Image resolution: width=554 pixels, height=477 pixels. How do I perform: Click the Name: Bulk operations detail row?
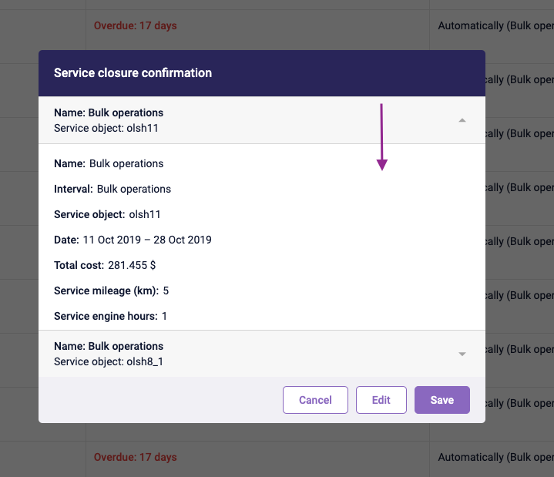click(x=109, y=163)
